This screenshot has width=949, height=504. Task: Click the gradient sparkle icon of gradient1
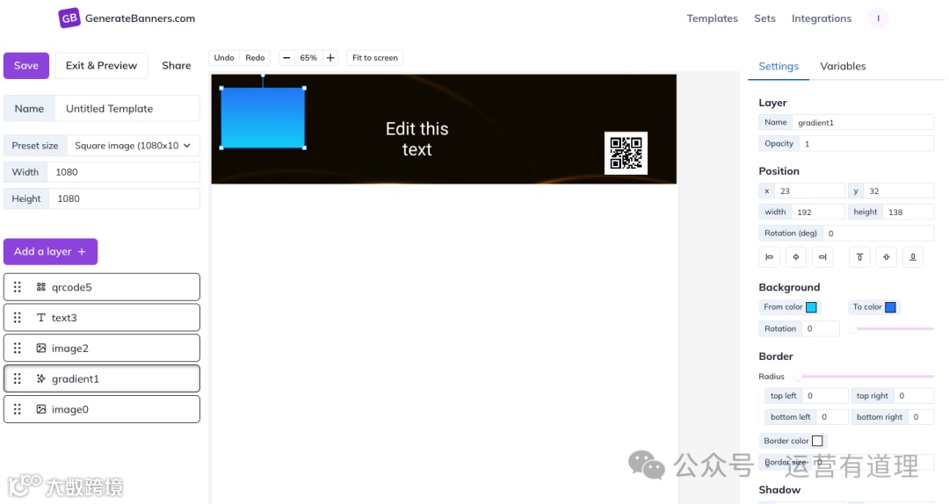(41, 378)
